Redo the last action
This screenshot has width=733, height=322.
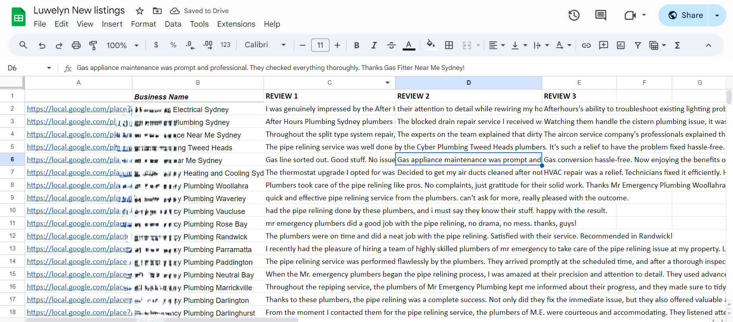point(59,45)
